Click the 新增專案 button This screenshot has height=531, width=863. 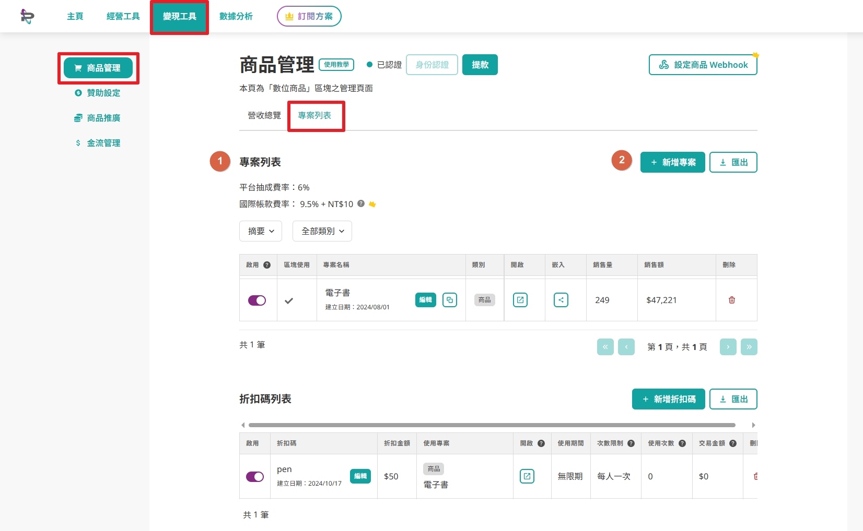pyautogui.click(x=673, y=162)
